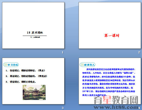
Task: Click objective line 3 on slide 3
Action: pyautogui.click(x=21, y=82)
